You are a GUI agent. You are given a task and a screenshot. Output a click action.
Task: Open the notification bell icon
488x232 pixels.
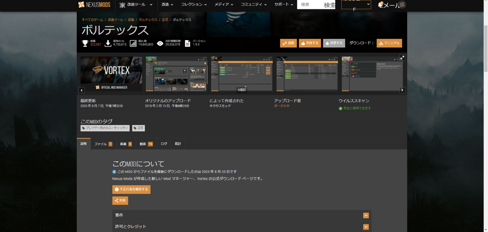coord(380,5)
